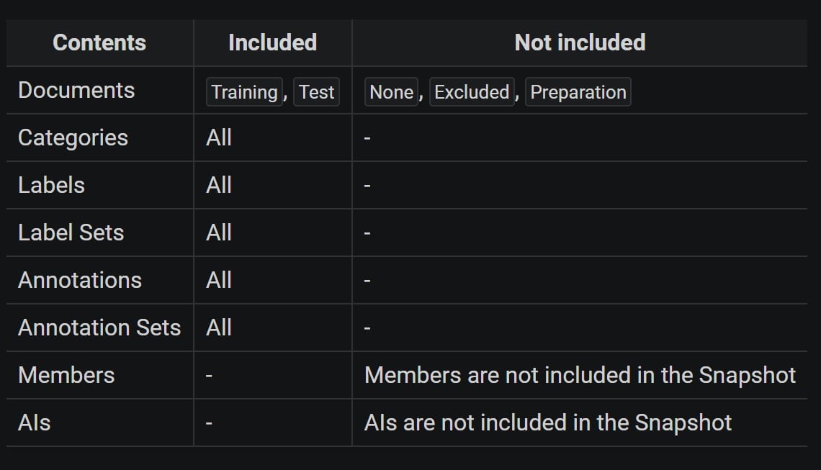Image resolution: width=821 pixels, height=470 pixels.
Task: Click 'Members are not included in the Snapshot' text
Action: (x=580, y=375)
